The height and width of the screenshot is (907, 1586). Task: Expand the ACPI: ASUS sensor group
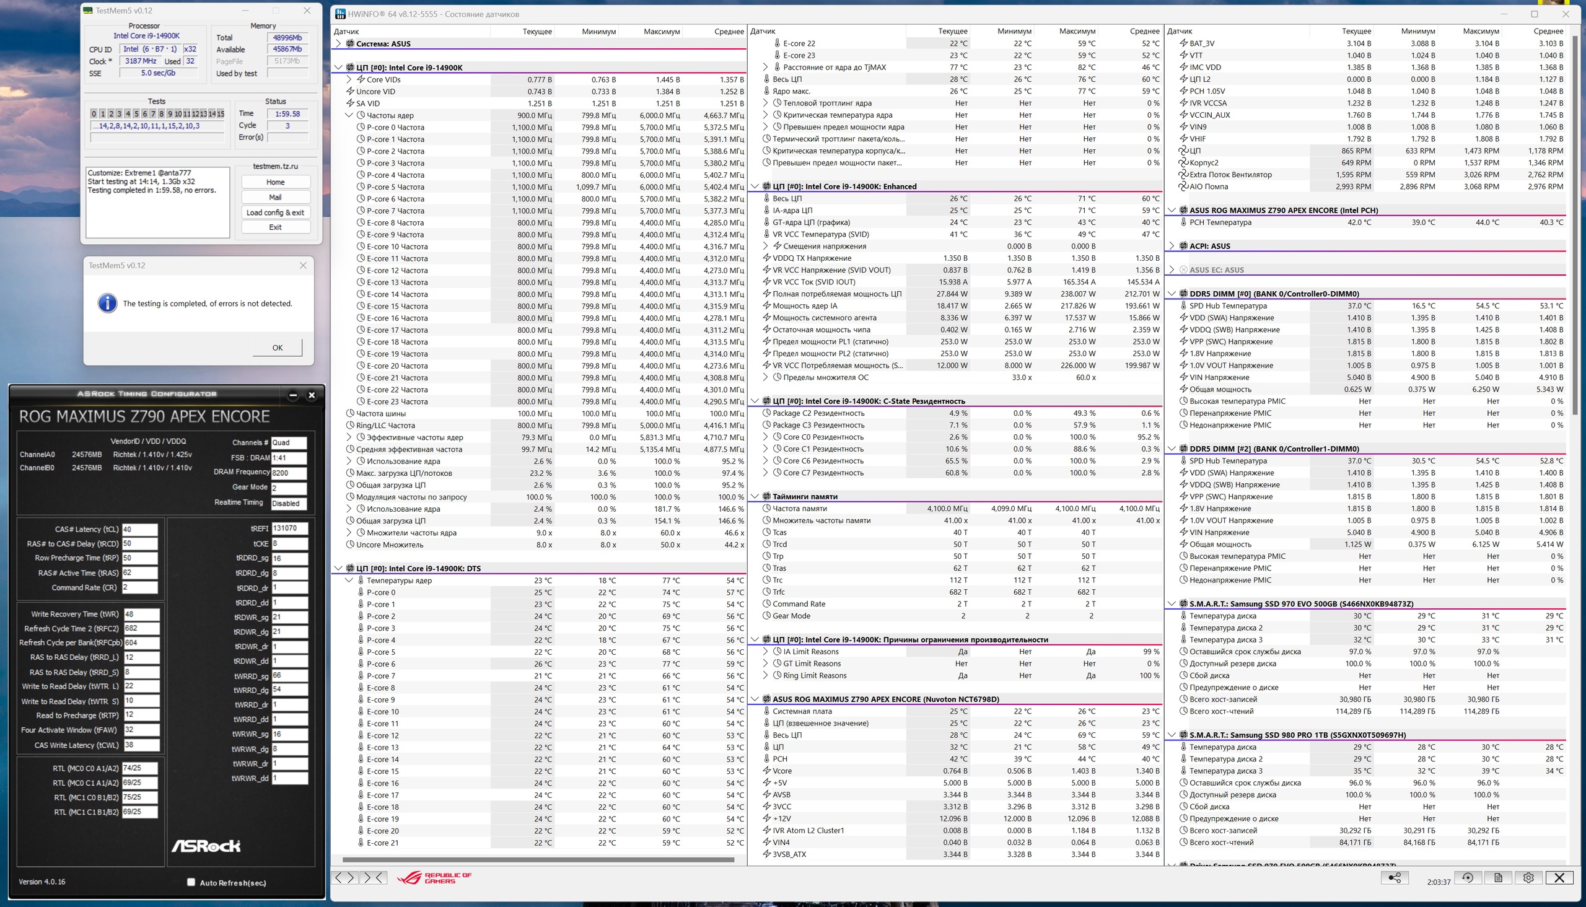tap(1172, 246)
